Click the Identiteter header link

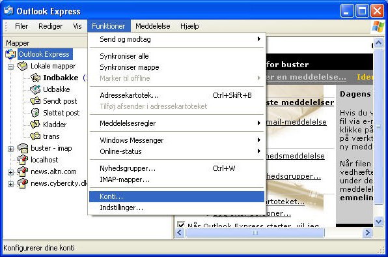click(365, 77)
